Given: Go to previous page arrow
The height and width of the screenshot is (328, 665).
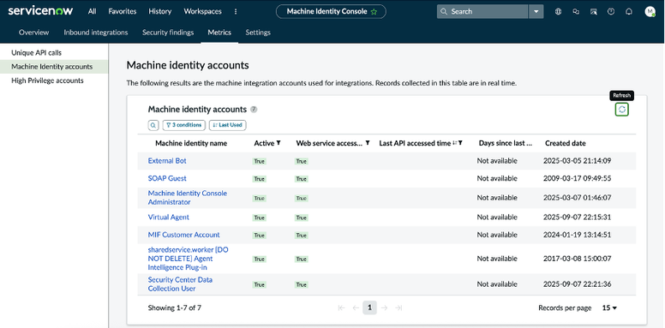Looking at the screenshot, I should click(356, 308).
